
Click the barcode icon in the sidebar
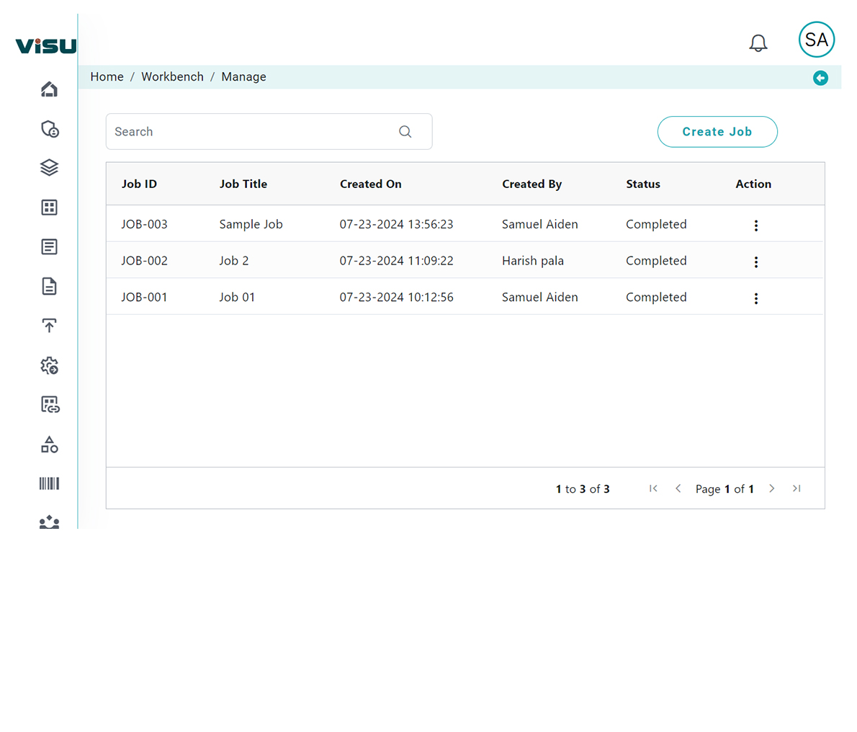pyautogui.click(x=49, y=483)
